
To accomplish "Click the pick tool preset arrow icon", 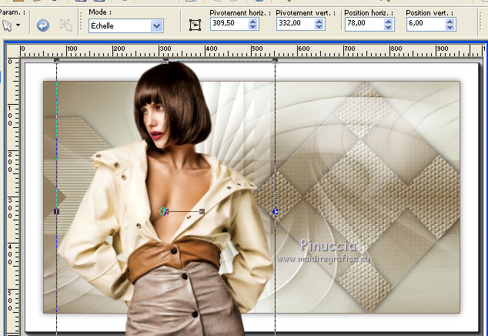I will pyautogui.click(x=7, y=25).
